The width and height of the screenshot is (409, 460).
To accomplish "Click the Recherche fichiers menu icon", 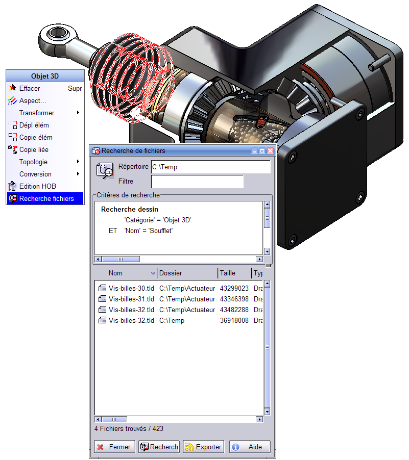I will click(x=13, y=198).
